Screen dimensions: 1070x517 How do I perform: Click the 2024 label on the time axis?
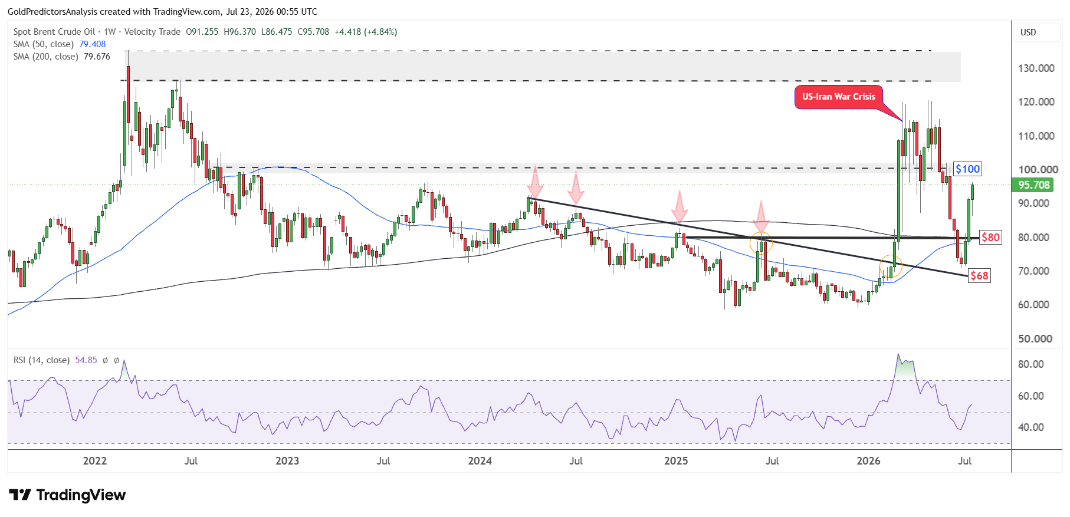pyautogui.click(x=480, y=461)
